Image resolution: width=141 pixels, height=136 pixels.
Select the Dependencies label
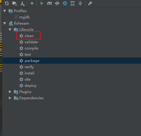[x=31, y=98]
